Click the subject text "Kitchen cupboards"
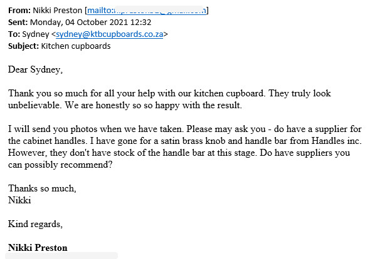The height and width of the screenshot is (259, 370). [x=76, y=46]
